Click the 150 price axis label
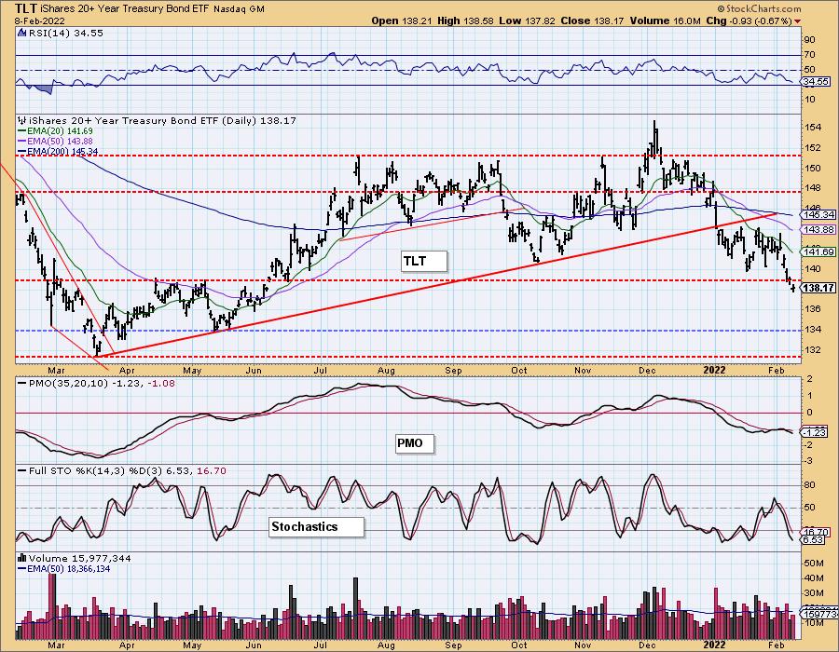The image size is (839, 652). point(813,168)
